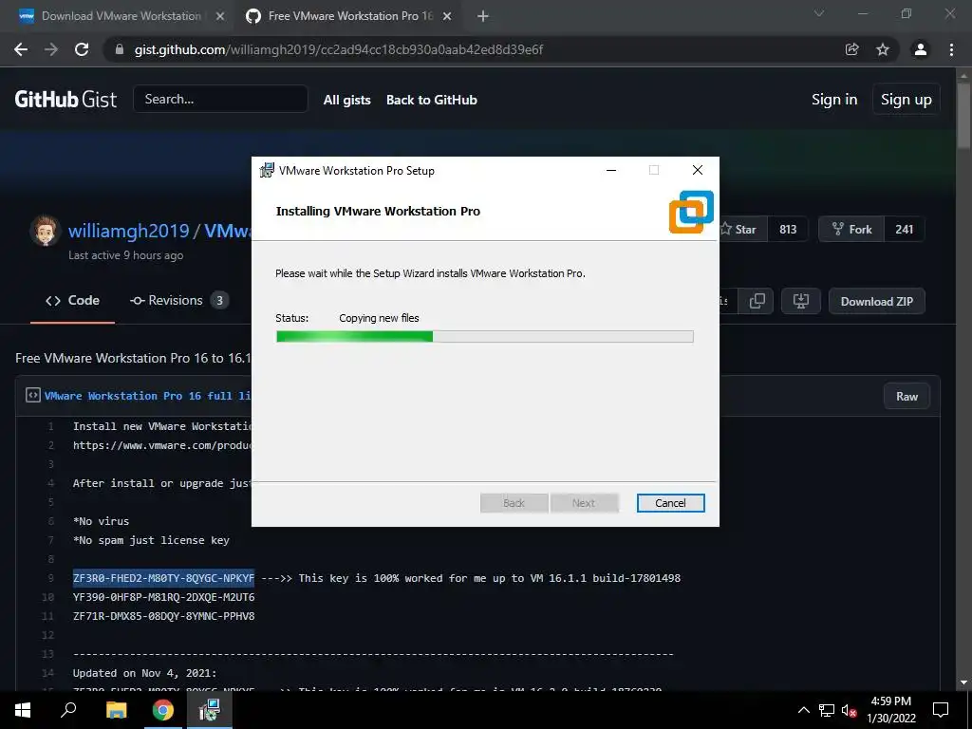Click the disabled Next button in setup

click(x=584, y=503)
